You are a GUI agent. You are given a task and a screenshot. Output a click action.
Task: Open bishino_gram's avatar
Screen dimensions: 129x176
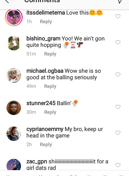click(x=14, y=43)
